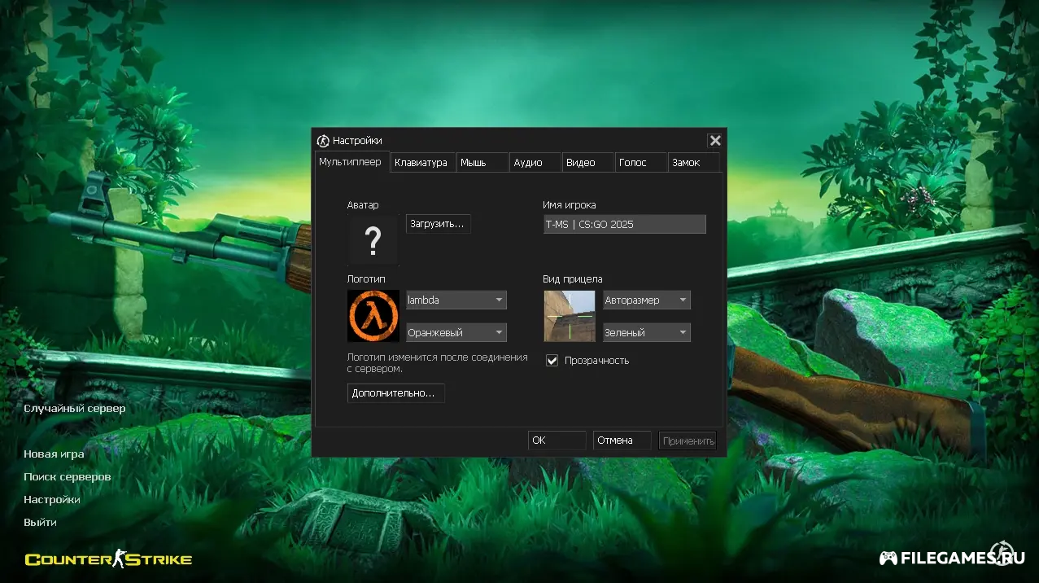Image resolution: width=1039 pixels, height=583 pixels.
Task: Switch to the Мультиплеер tab
Action: coord(351,162)
